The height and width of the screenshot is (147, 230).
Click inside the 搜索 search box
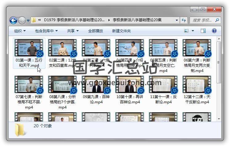[202, 20]
